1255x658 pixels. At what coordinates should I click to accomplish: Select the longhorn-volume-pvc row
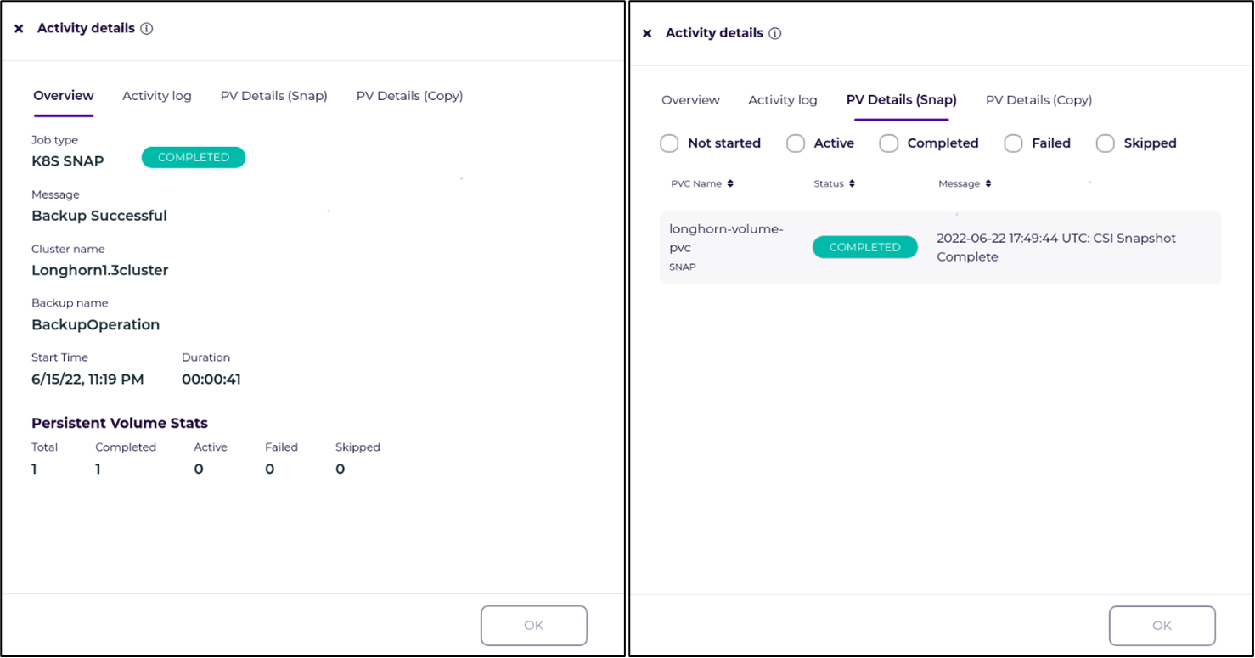point(940,247)
